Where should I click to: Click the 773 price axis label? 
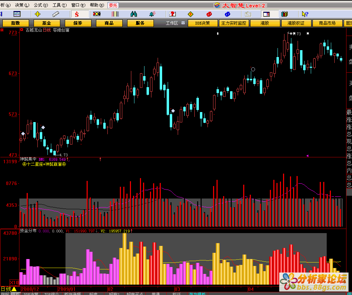[x=13, y=33]
